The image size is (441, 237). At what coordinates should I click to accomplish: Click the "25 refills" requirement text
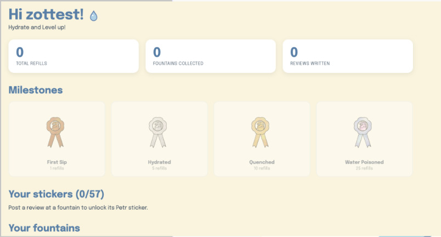tap(365, 168)
